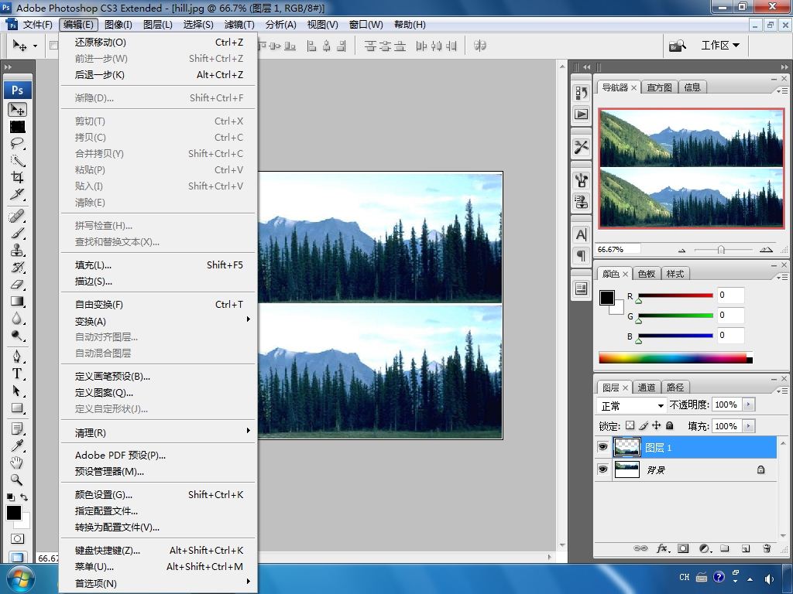Viewport: 793px width, 594px height.
Task: Select the Zoom tool
Action: pyautogui.click(x=17, y=480)
